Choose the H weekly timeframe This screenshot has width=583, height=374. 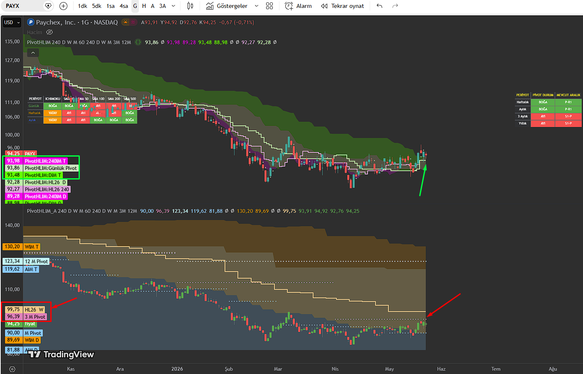pos(144,6)
